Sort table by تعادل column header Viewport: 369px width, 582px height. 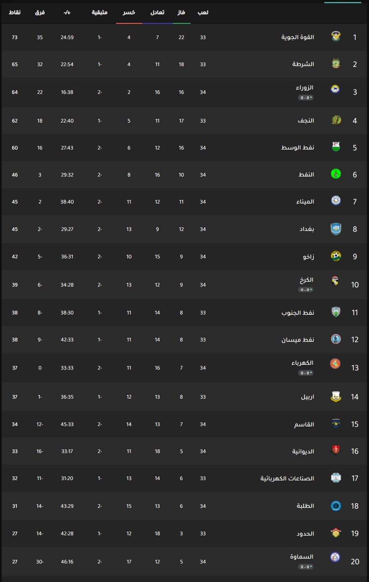pyautogui.click(x=158, y=12)
